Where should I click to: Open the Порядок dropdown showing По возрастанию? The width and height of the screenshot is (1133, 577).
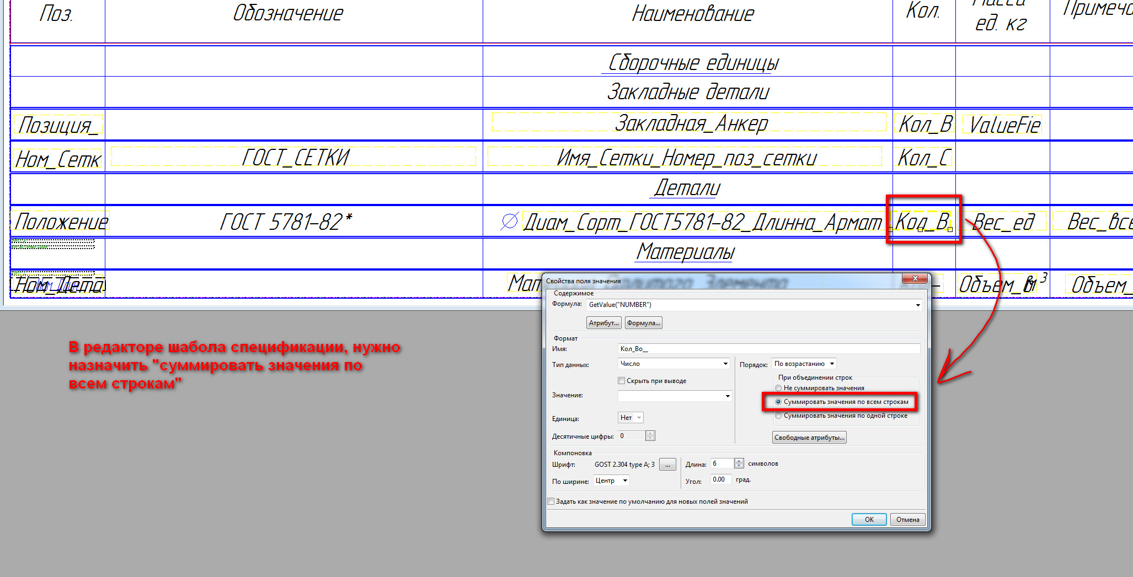point(804,364)
